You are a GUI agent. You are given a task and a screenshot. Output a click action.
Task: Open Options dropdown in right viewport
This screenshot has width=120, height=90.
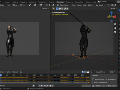113,9
